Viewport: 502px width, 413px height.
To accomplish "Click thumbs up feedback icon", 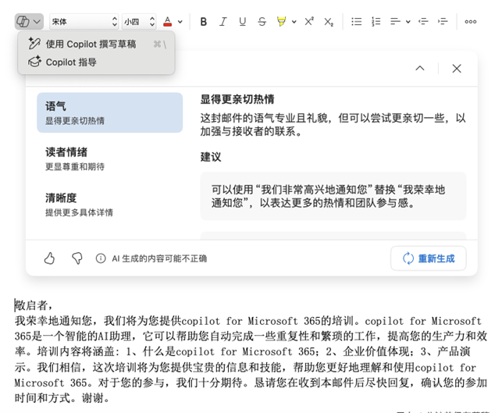I will pyautogui.click(x=49, y=258).
